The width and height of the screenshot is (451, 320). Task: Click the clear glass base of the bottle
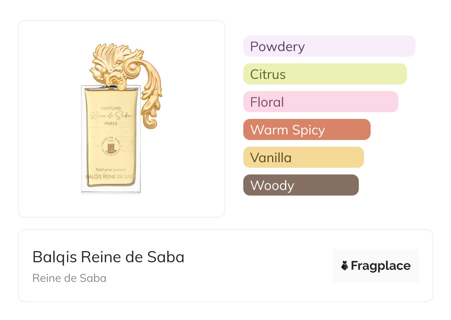point(111,189)
